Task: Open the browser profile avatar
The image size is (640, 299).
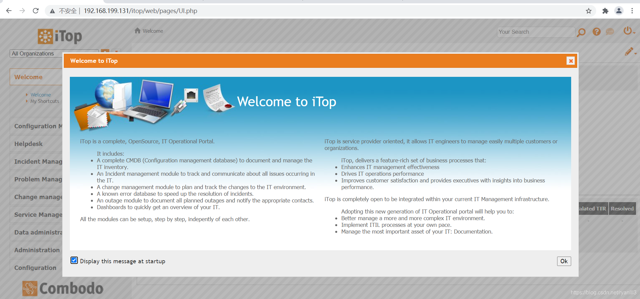Action: click(x=619, y=11)
